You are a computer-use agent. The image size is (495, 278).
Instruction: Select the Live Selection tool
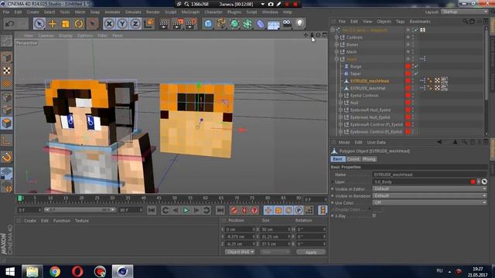click(39, 24)
